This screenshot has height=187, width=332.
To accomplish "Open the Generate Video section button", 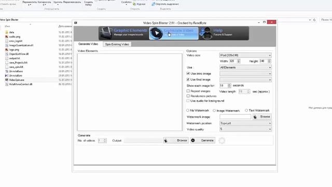I will tap(174, 33).
